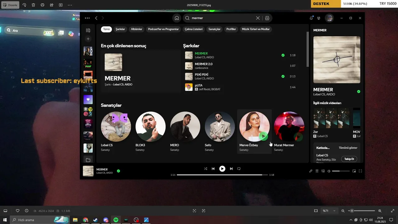The image size is (398, 224).
Task: Open the %71 zoom level dropdown
Action: coord(329,211)
